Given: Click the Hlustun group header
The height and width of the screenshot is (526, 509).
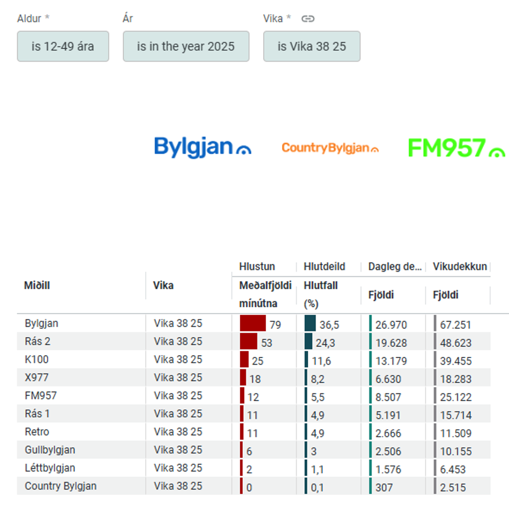Looking at the screenshot, I should 257,267.
